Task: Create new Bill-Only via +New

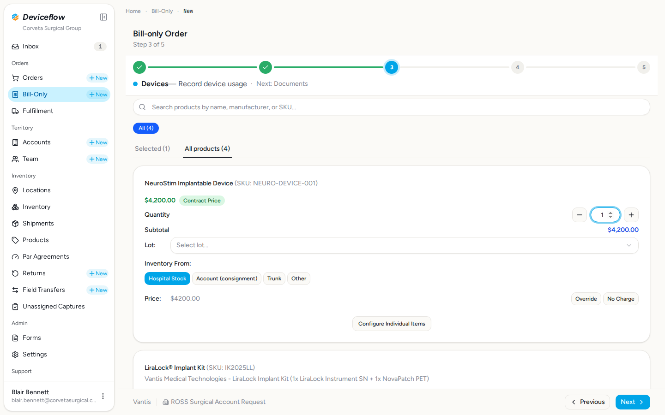Action: (98, 95)
